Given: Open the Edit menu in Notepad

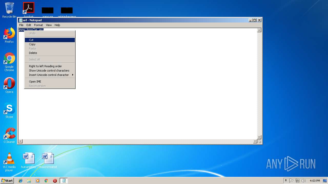Looking at the screenshot, I should [29, 25].
